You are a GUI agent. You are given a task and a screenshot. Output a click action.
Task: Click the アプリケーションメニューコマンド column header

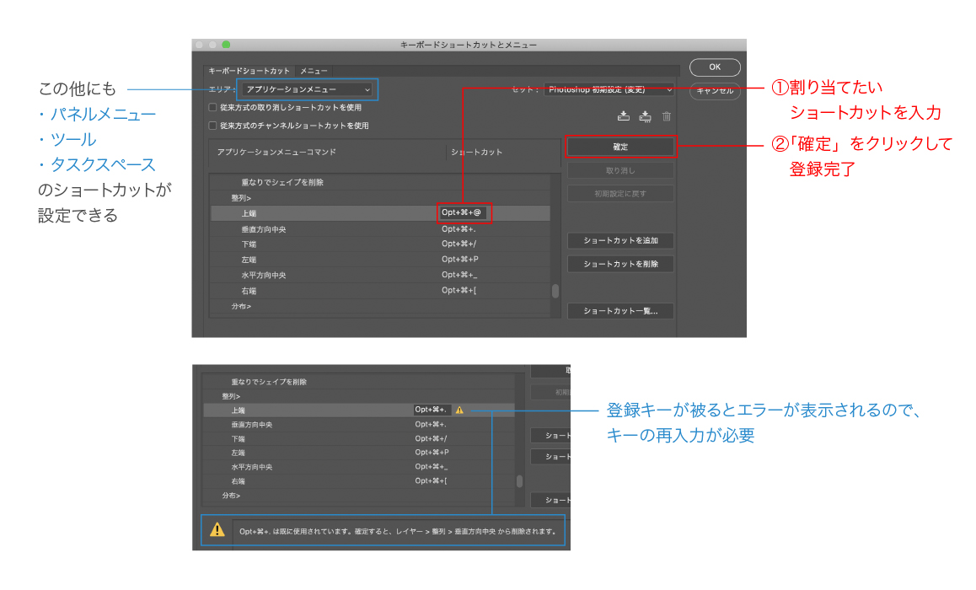pyautogui.click(x=276, y=152)
